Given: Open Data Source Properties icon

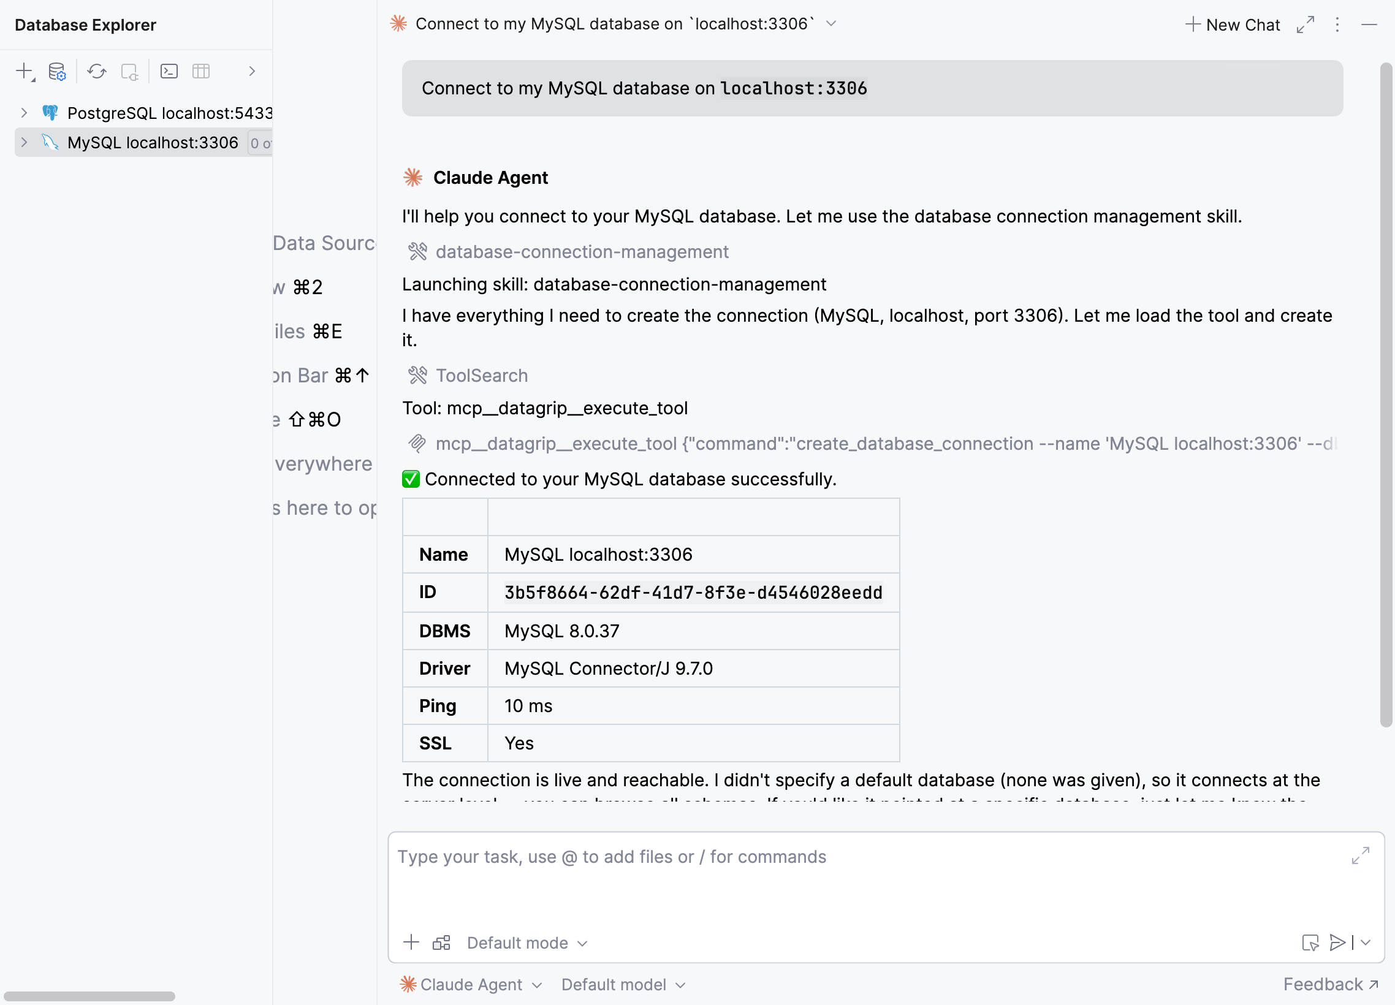Looking at the screenshot, I should (57, 71).
